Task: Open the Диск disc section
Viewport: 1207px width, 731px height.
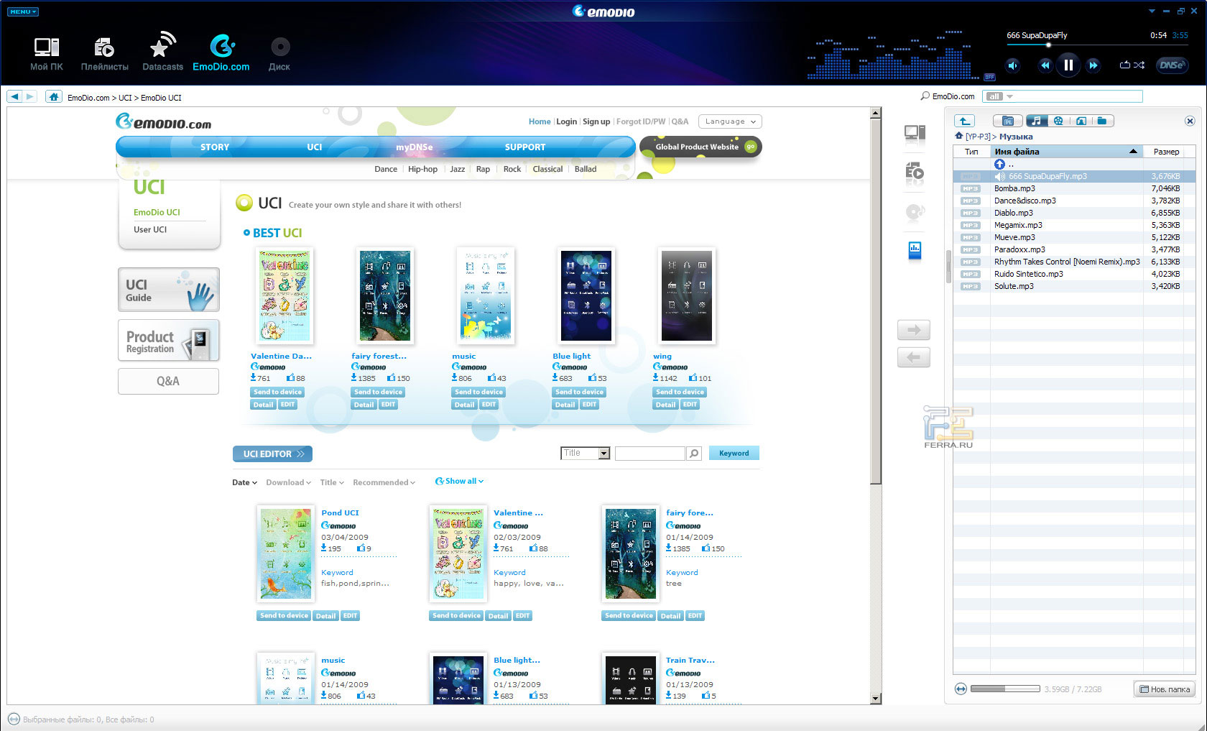Action: tap(279, 52)
